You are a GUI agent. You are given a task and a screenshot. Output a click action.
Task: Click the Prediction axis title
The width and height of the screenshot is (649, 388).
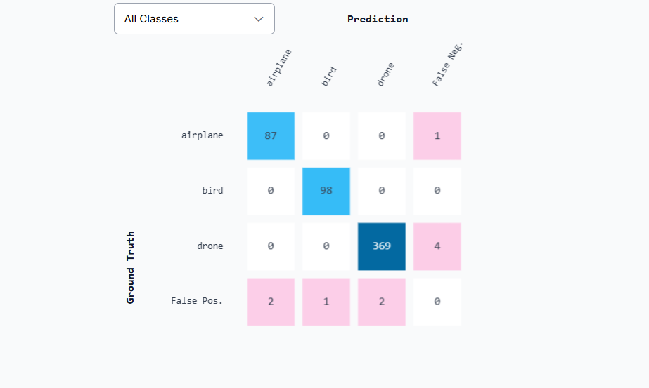(x=378, y=19)
